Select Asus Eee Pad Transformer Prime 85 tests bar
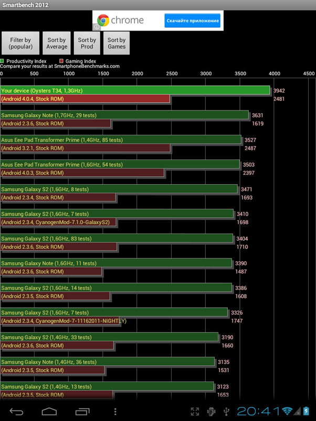The height and width of the screenshot is (421, 316). click(121, 140)
